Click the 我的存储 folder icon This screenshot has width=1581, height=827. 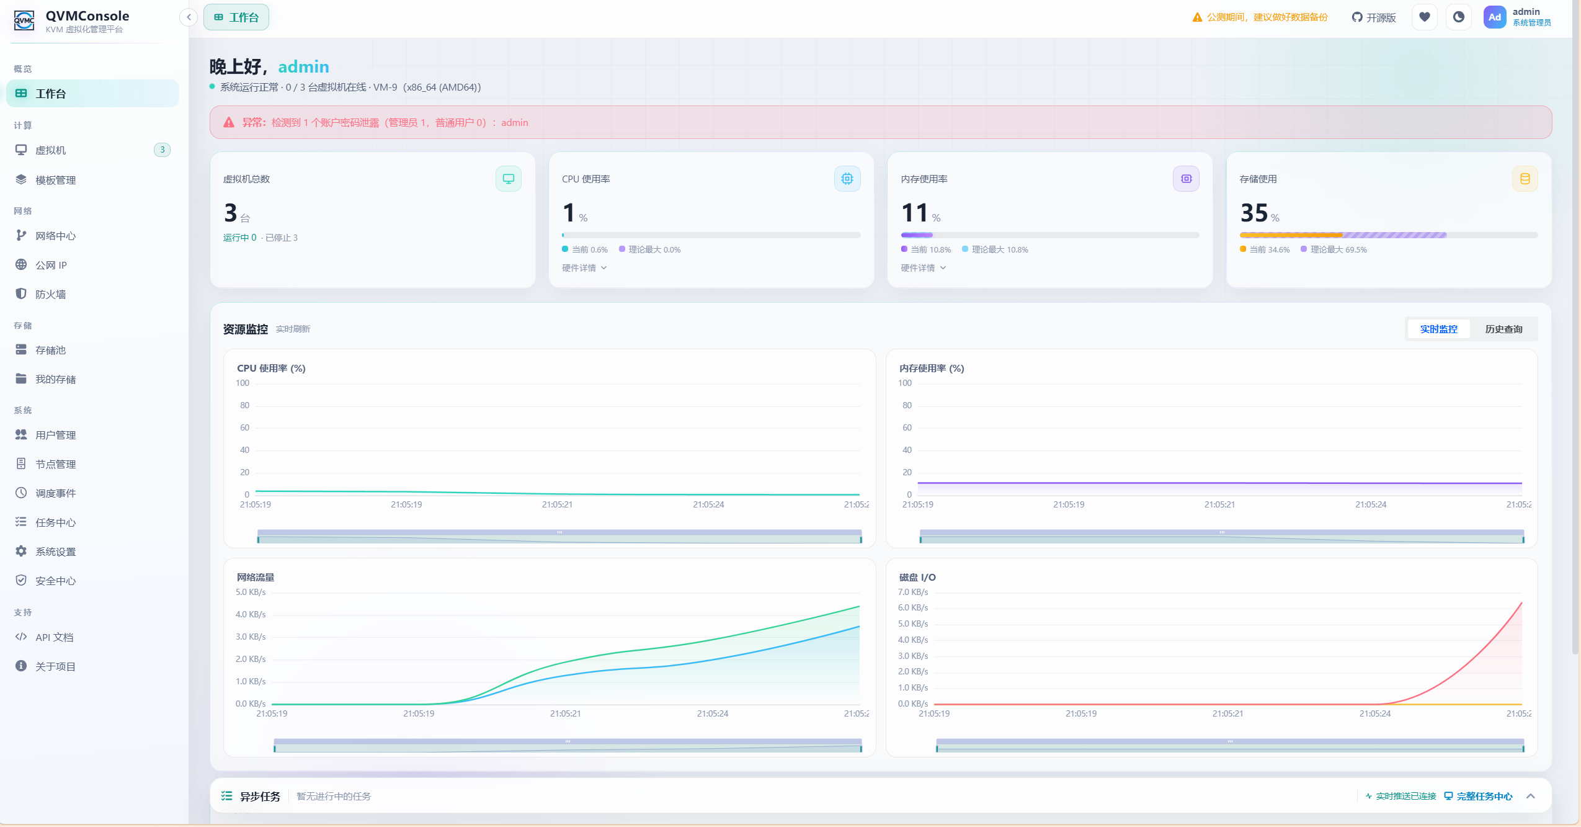pos(21,379)
